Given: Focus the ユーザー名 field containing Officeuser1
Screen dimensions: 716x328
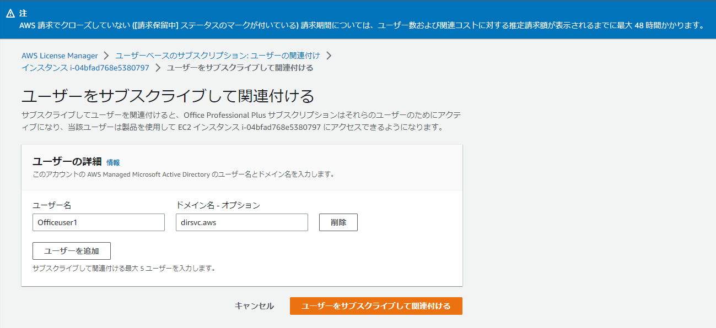Looking at the screenshot, I should point(99,222).
